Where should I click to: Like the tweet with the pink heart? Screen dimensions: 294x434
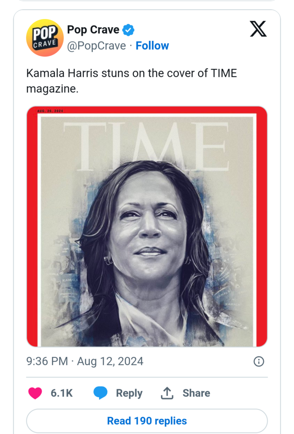(x=35, y=393)
